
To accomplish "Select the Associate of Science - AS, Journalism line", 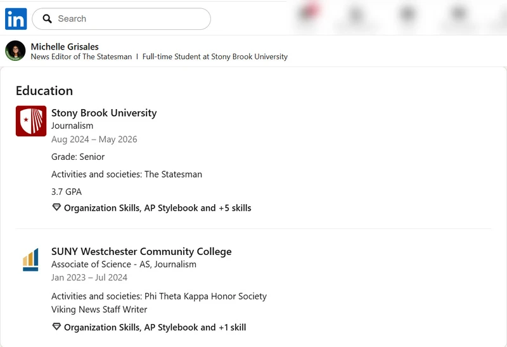I will point(124,264).
